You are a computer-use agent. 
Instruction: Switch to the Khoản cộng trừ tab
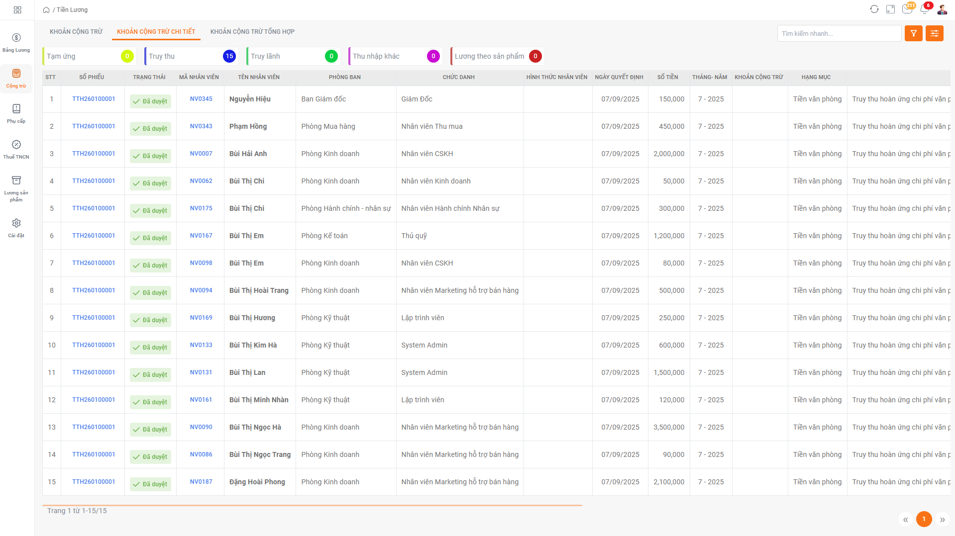point(76,32)
